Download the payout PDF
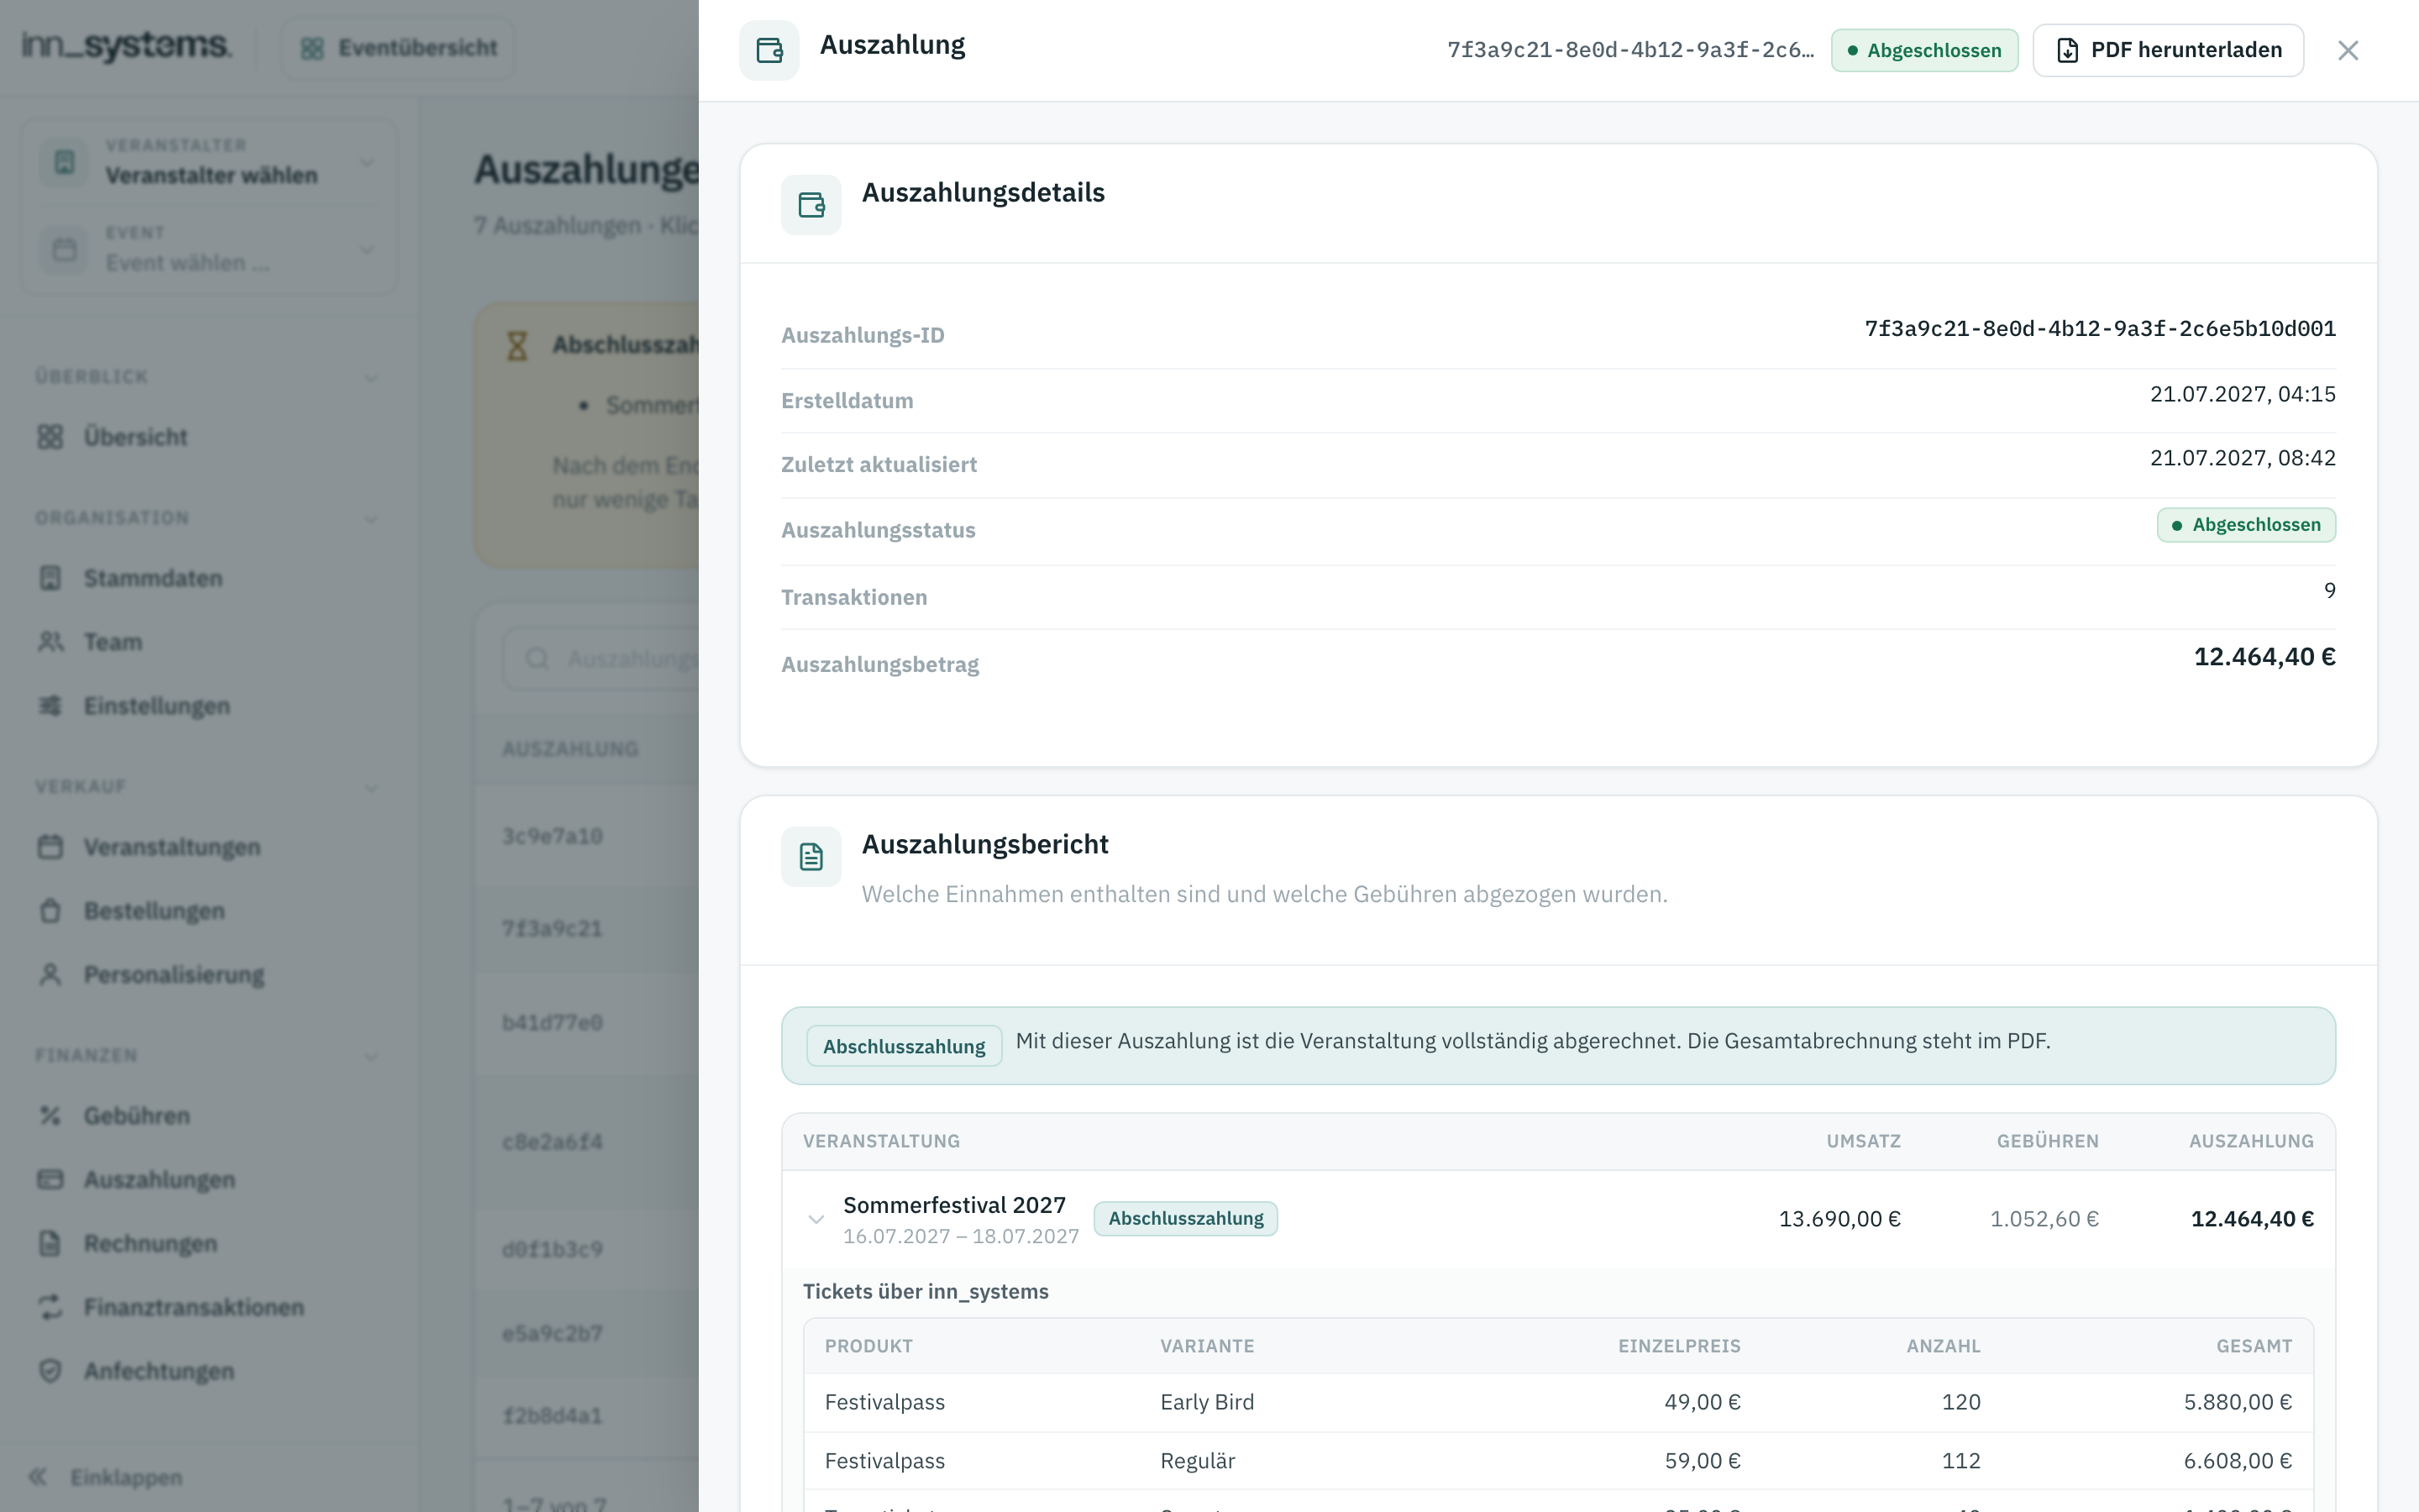This screenshot has width=2419, height=1512. coord(2168,50)
